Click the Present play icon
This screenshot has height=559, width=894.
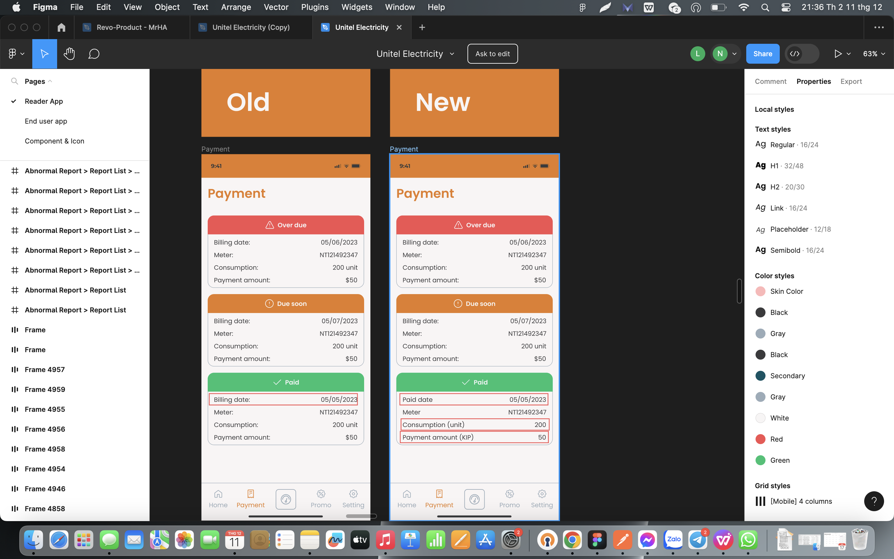click(x=838, y=54)
